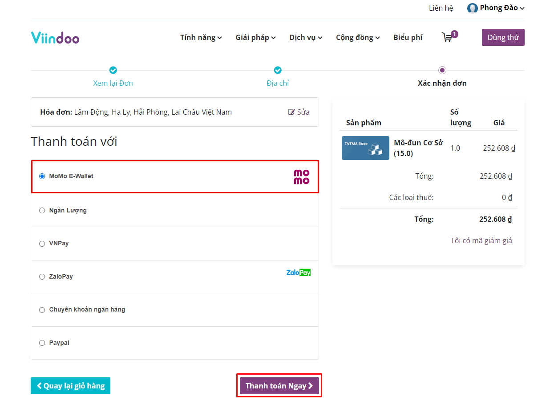
Task: Click the Giá column header
Action: click(499, 123)
